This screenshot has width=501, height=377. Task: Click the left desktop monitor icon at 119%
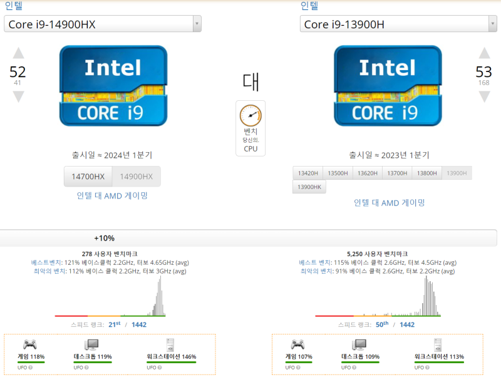coord(91,344)
